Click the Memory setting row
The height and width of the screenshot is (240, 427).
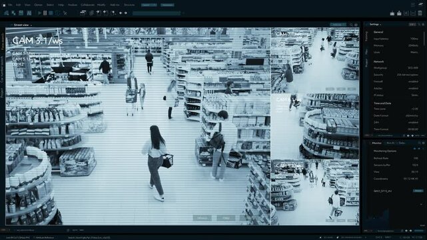(x=396, y=45)
